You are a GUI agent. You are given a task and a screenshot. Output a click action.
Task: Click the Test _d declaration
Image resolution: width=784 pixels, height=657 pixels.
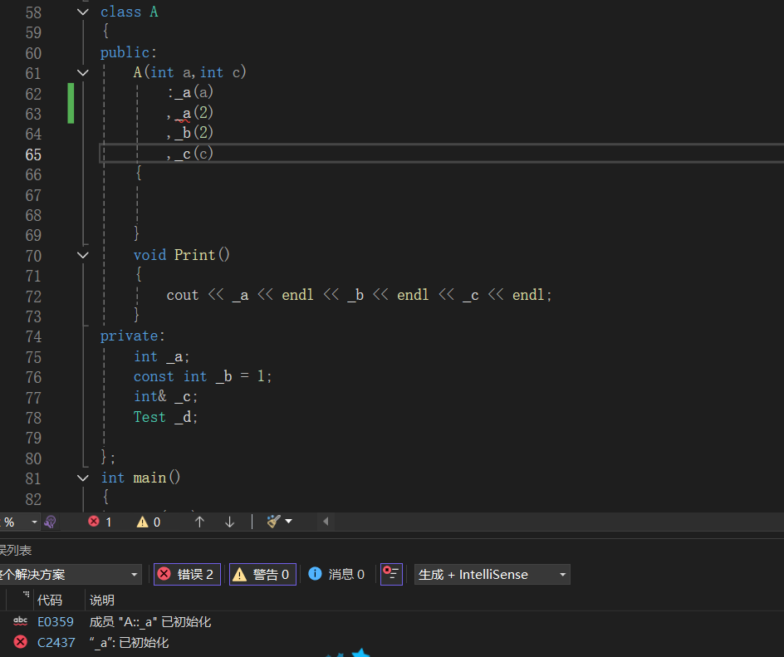165,417
